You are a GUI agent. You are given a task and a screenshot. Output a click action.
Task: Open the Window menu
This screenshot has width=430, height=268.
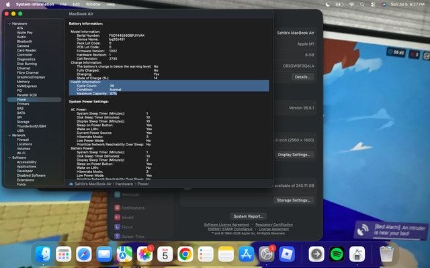pyautogui.click(x=93, y=5)
